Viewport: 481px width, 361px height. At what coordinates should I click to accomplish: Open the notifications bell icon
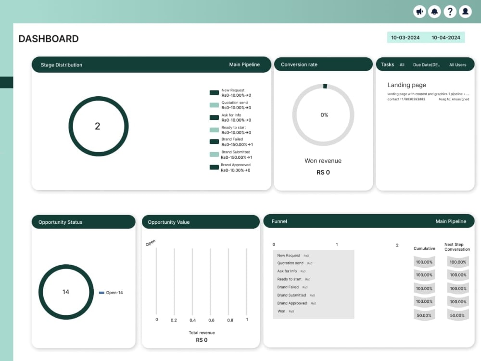coord(434,12)
